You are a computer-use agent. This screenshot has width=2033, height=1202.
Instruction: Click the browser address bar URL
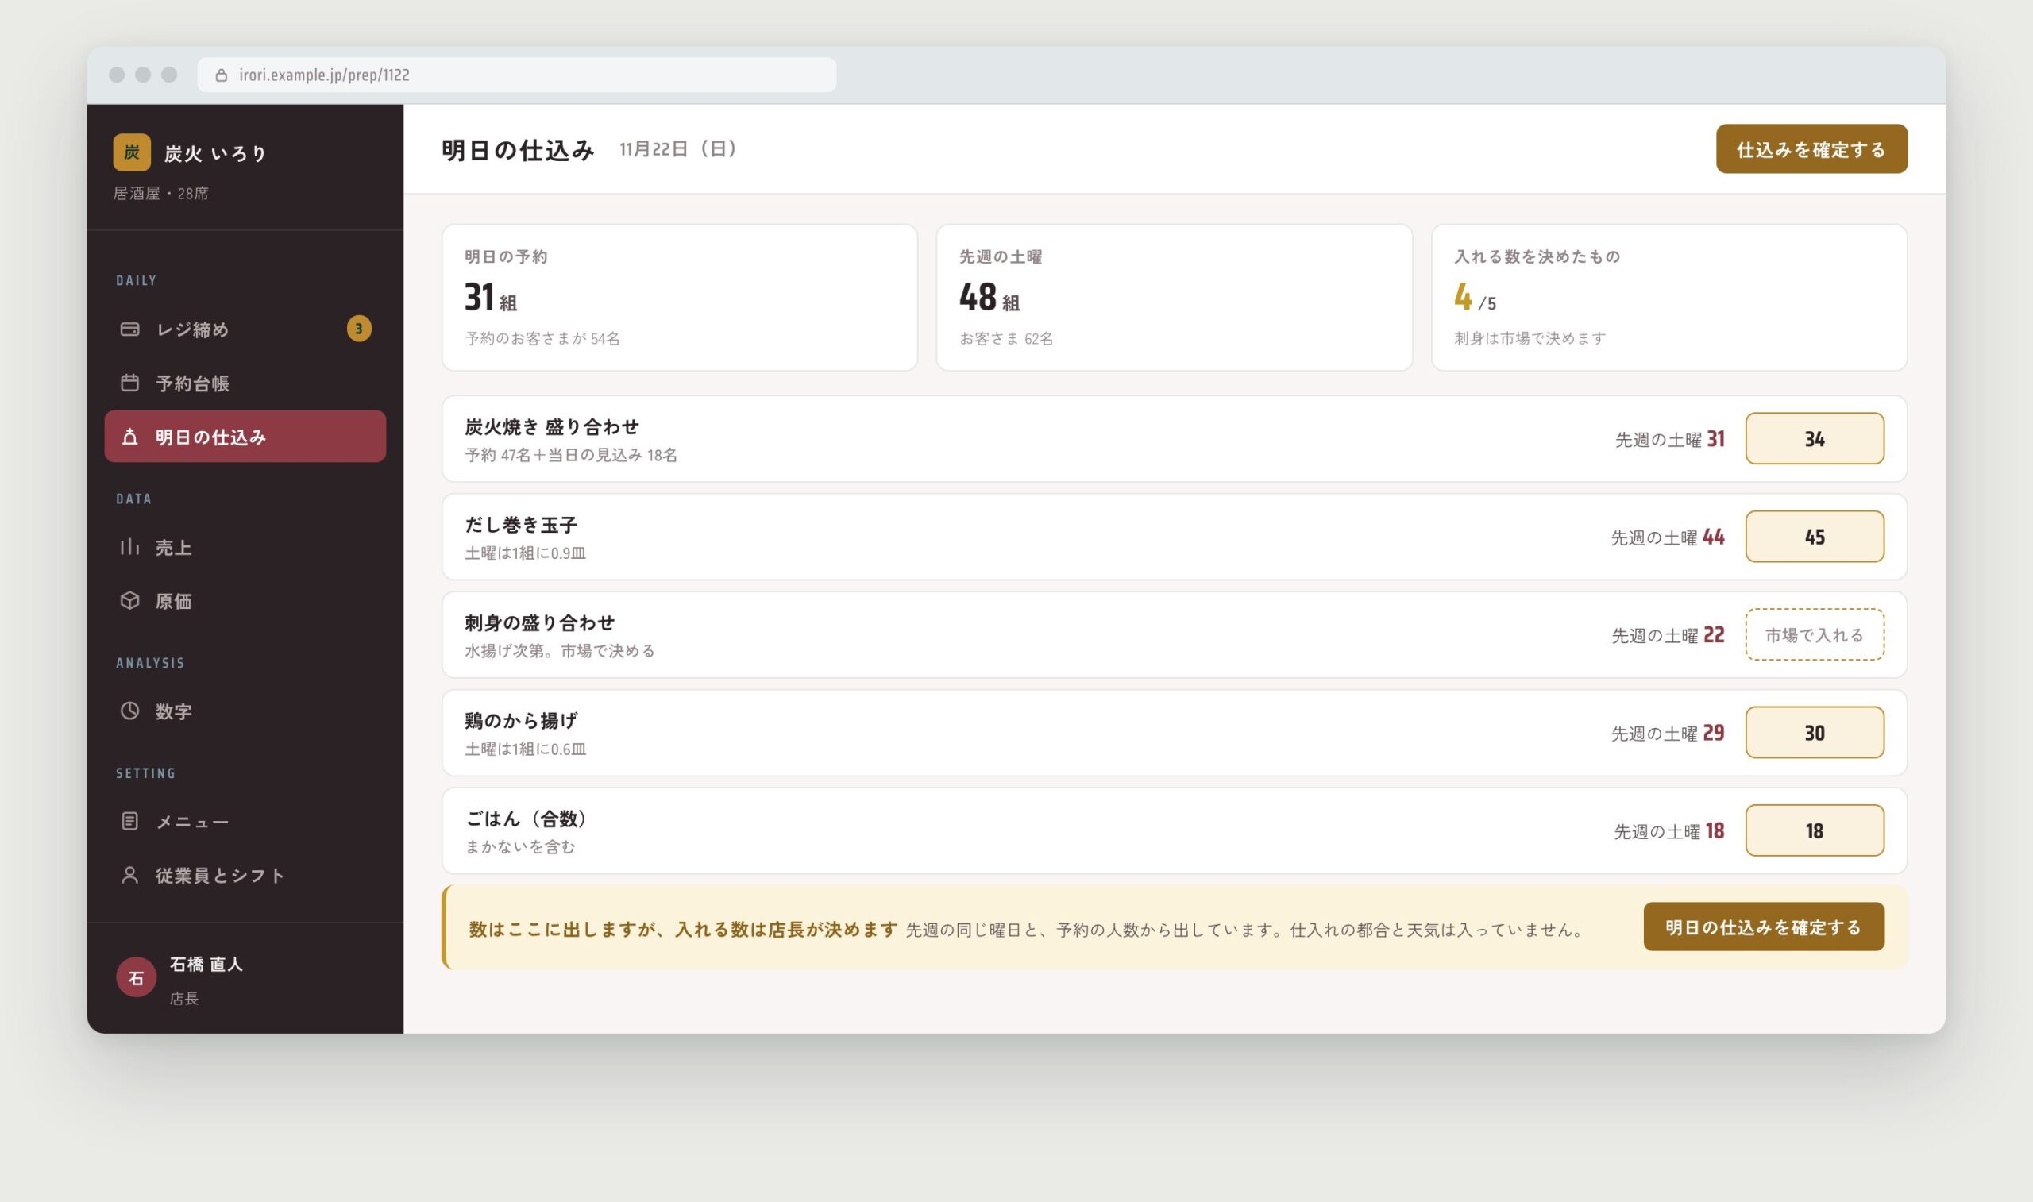click(517, 75)
